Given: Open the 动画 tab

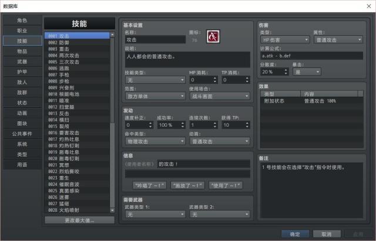Looking at the screenshot, I should tap(22, 113).
